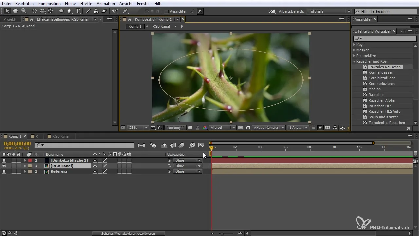The image size is (419, 236).
Task: Select the Zoom magnifier tool
Action: coord(24,11)
